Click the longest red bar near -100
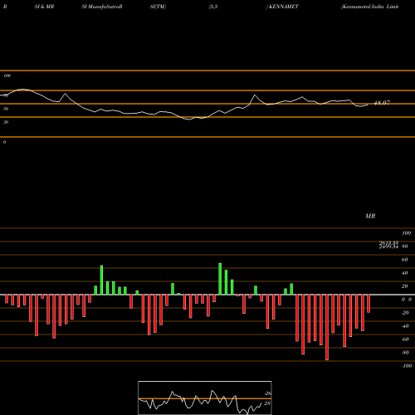This screenshot has width=415, height=415. click(x=327, y=328)
